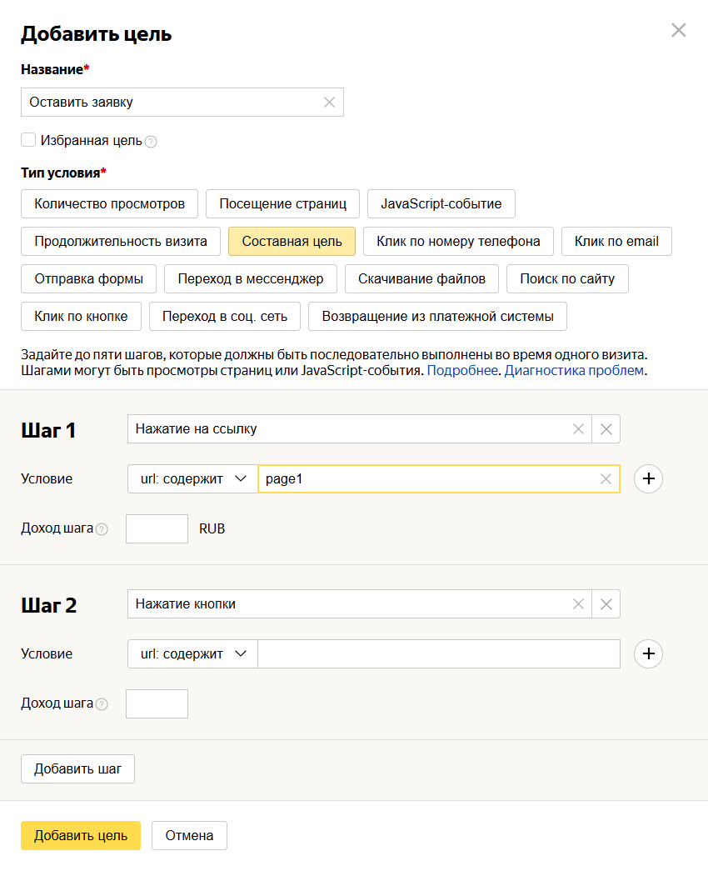This screenshot has height=871, width=708.
Task: Clear the Шаг 1 name text
Action: click(x=578, y=429)
